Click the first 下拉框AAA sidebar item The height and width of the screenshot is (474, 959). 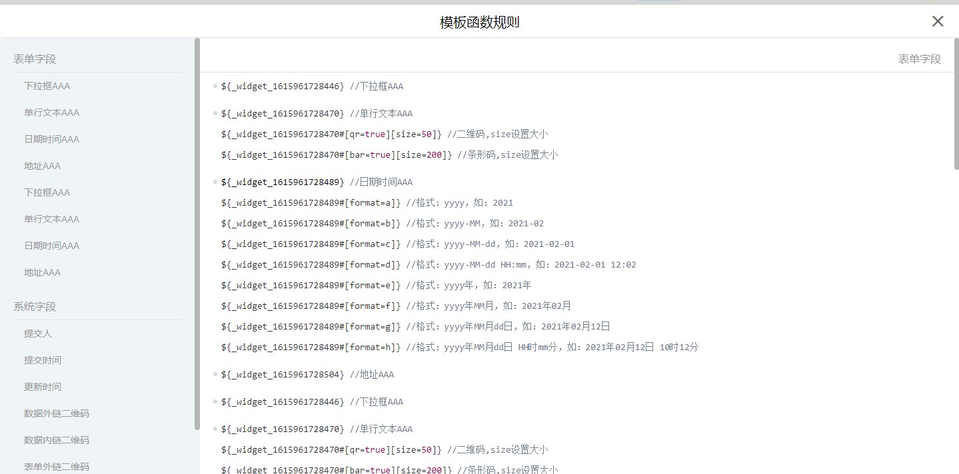point(47,86)
